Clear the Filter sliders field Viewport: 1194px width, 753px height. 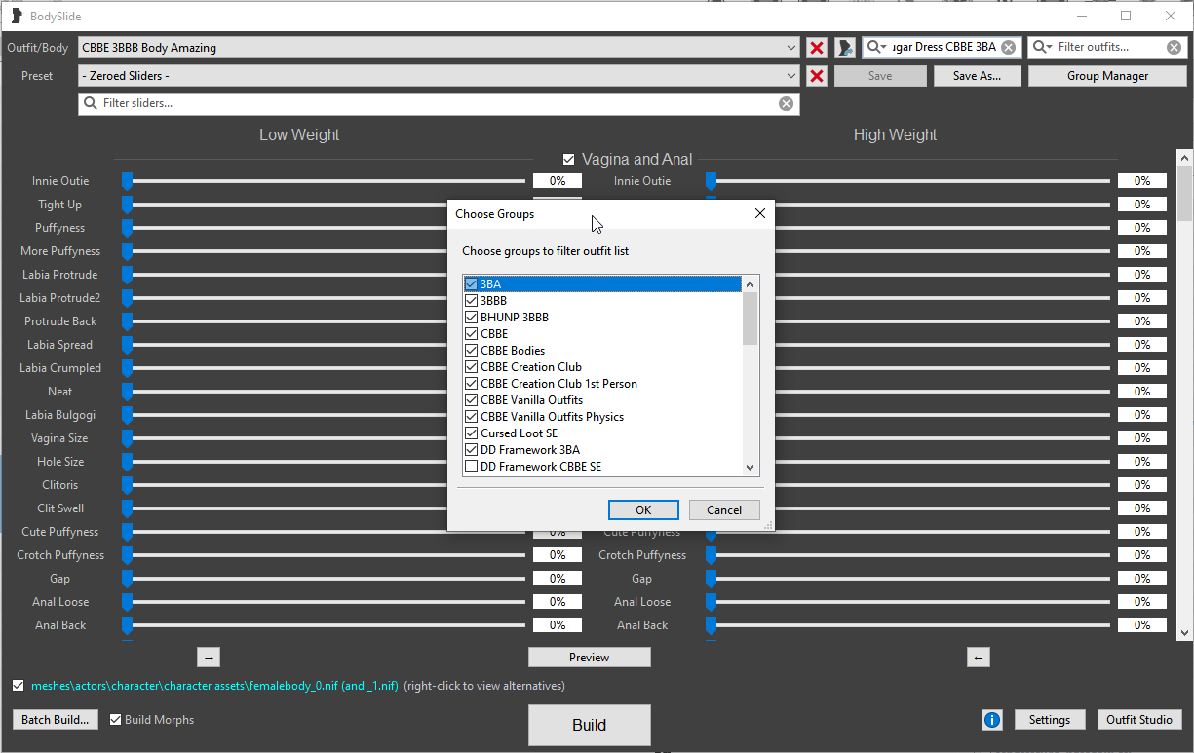tap(786, 103)
